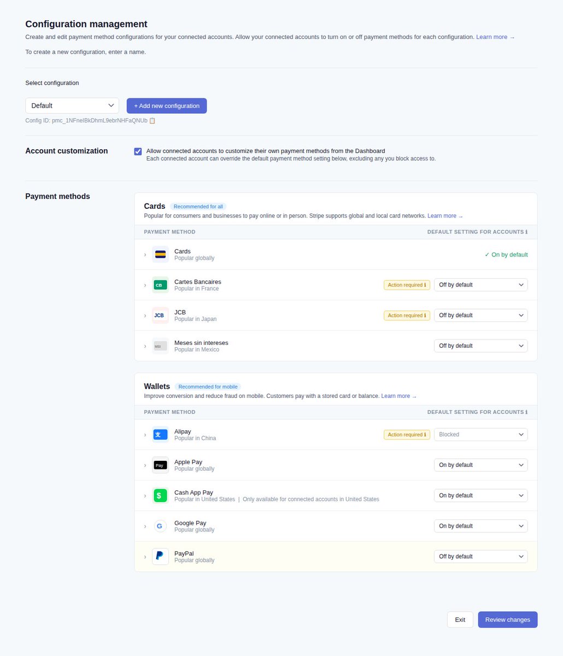Click the Popular in Mexico text

tap(197, 350)
